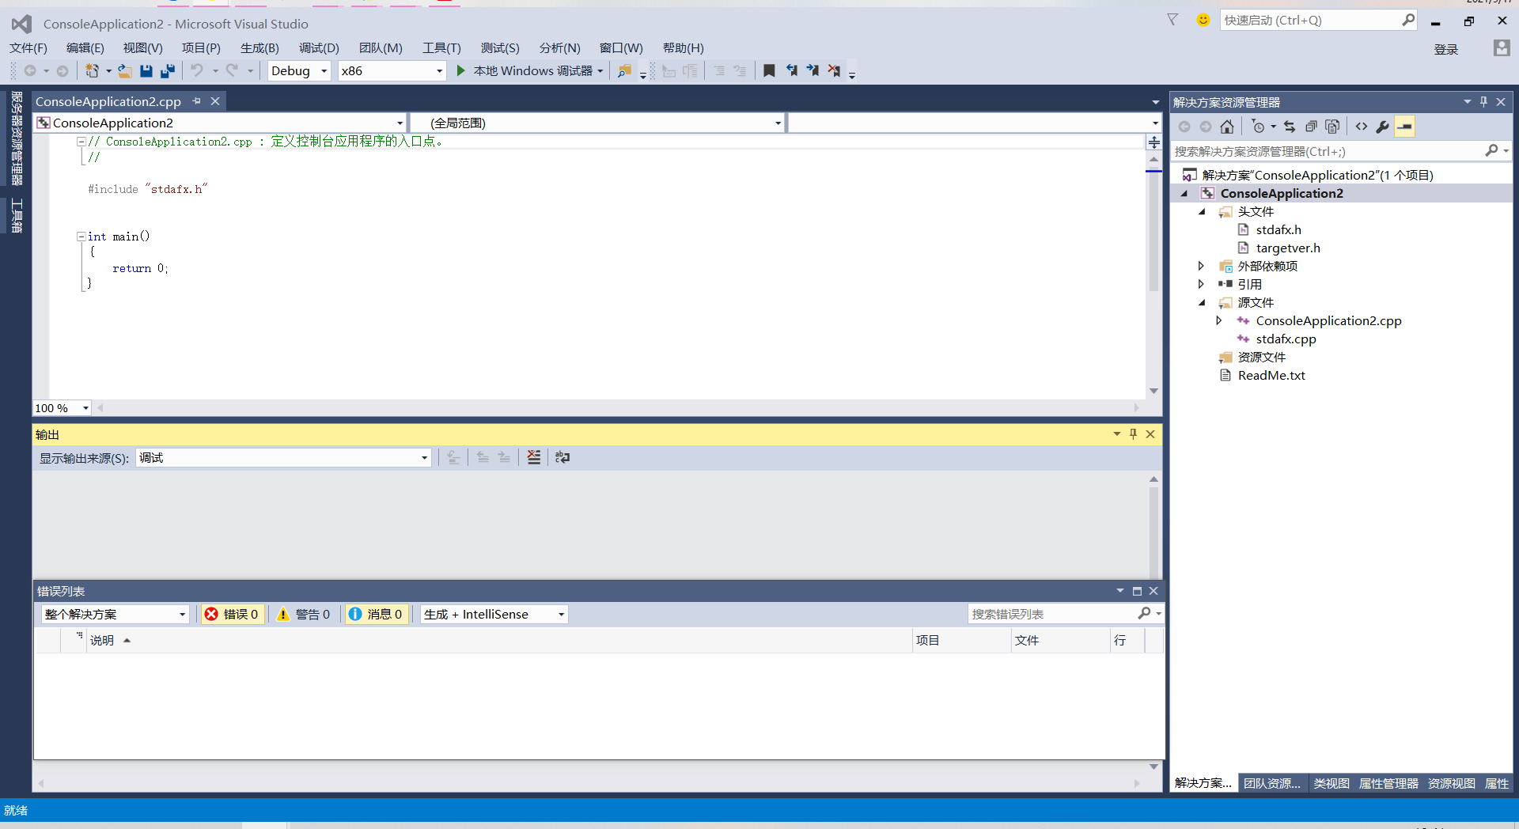Toggle the 错误 0 errors filter
Screen dimensions: 1519x829
click(x=232, y=614)
